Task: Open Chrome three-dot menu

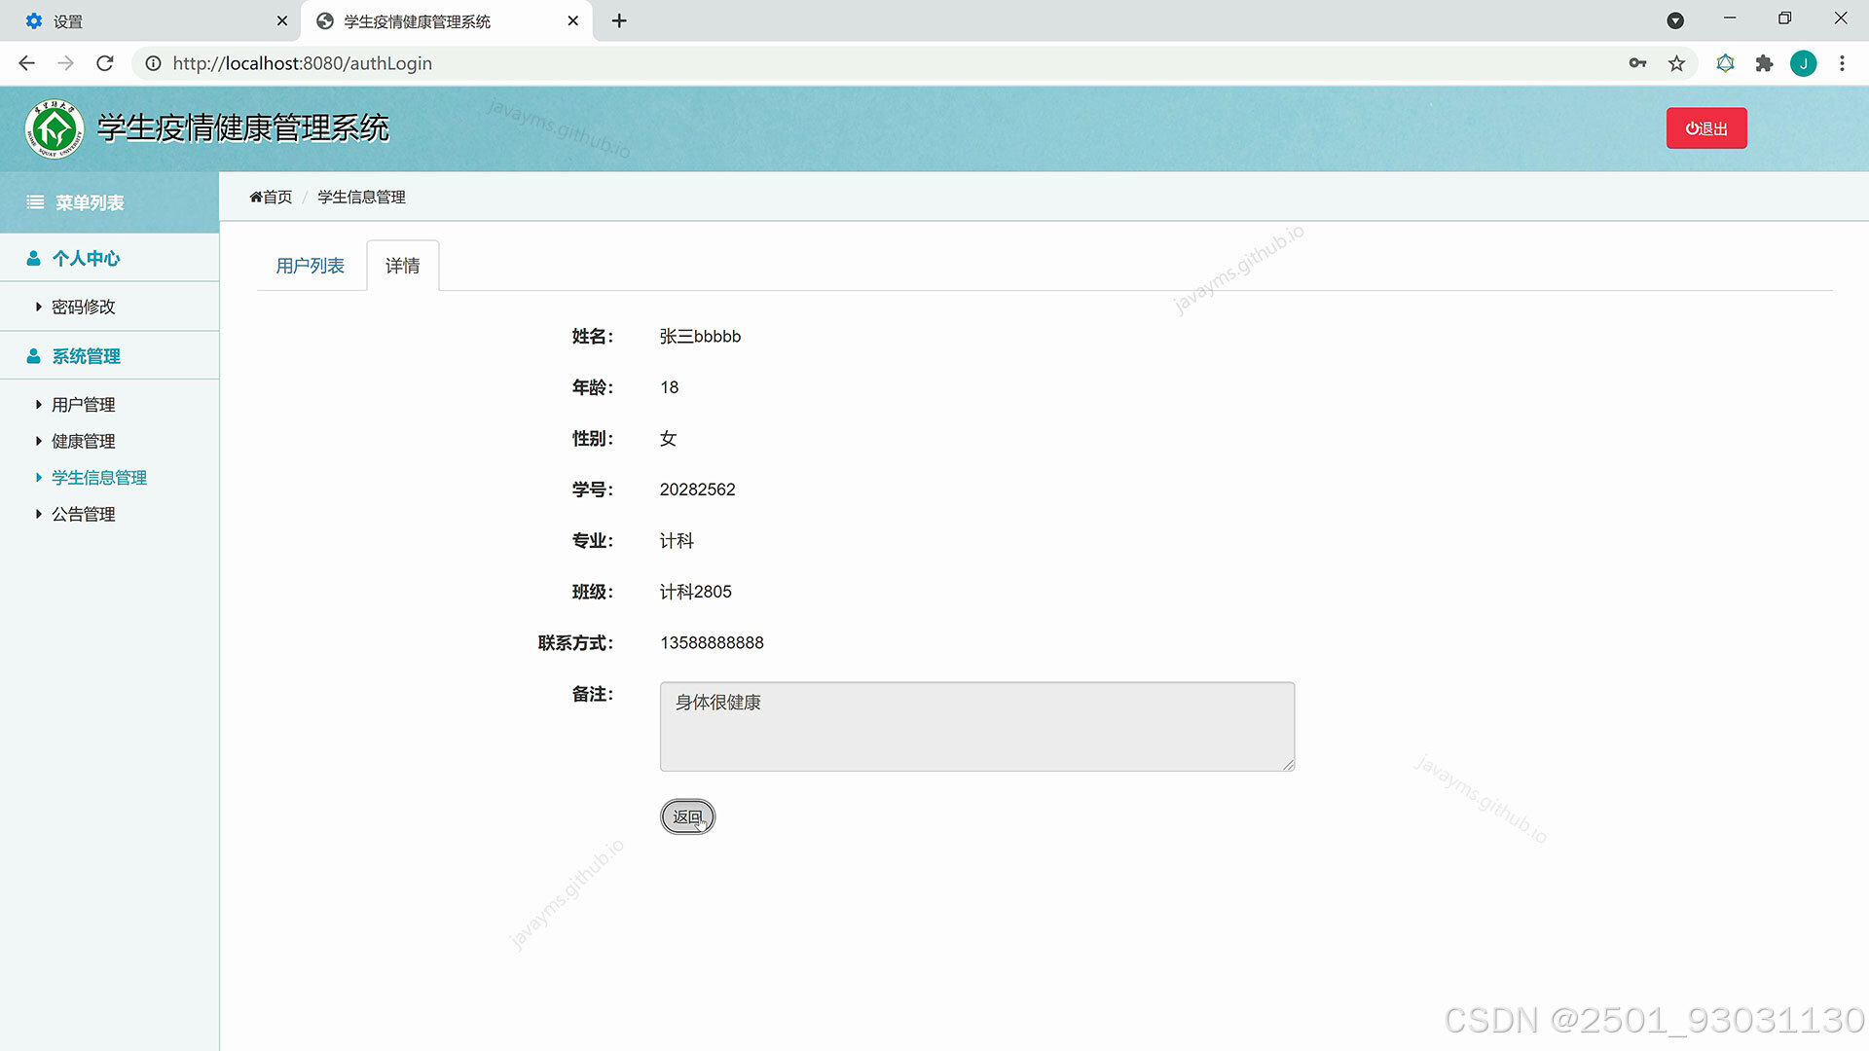Action: pos(1842,63)
